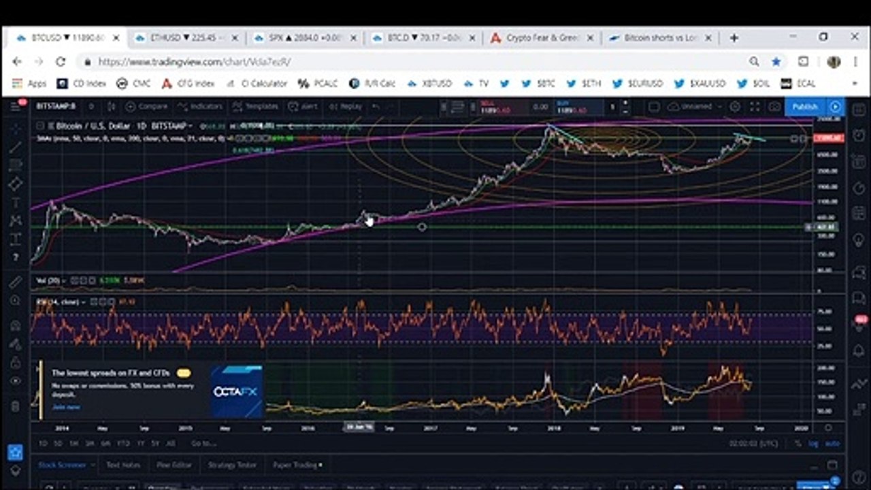The width and height of the screenshot is (871, 490).
Task: Open browser search magnifier icon in address bar
Action: click(754, 61)
